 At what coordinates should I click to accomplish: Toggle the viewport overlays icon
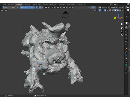click(105, 10)
